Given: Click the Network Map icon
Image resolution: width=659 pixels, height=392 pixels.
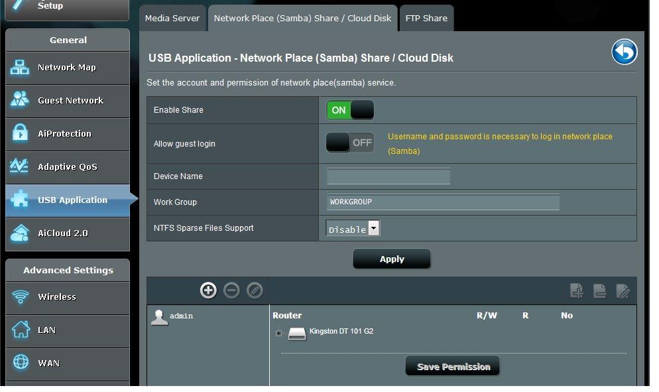Looking at the screenshot, I should [x=20, y=67].
